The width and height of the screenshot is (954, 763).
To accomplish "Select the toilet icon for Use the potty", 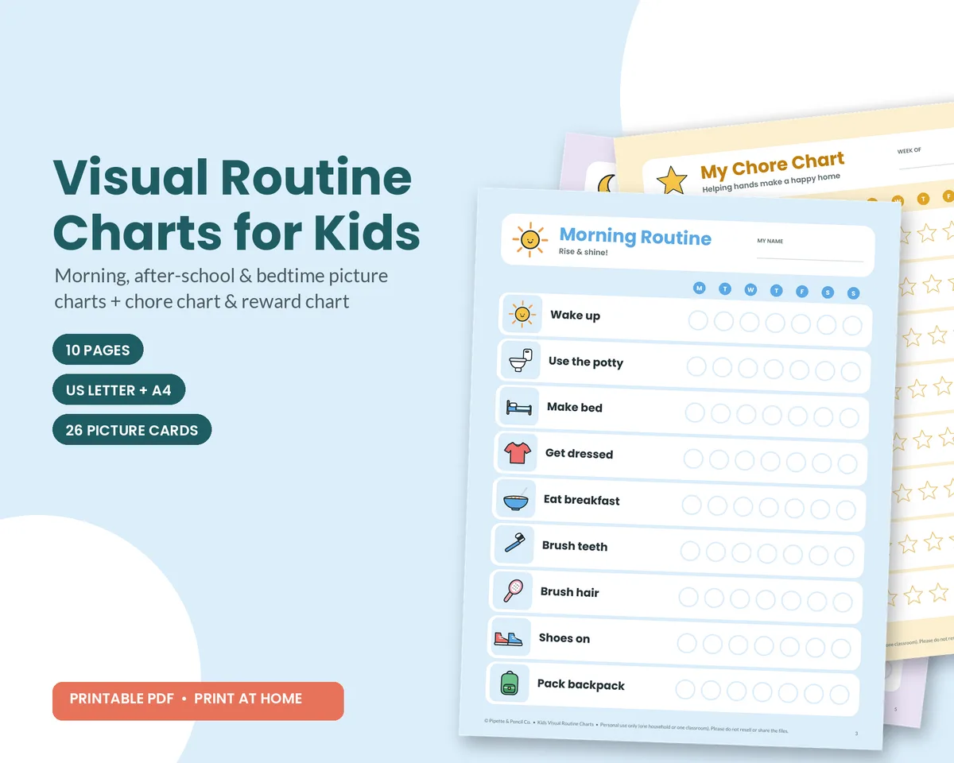I will point(521,360).
